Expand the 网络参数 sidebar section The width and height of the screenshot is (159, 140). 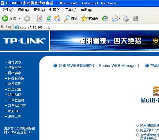click(14, 73)
